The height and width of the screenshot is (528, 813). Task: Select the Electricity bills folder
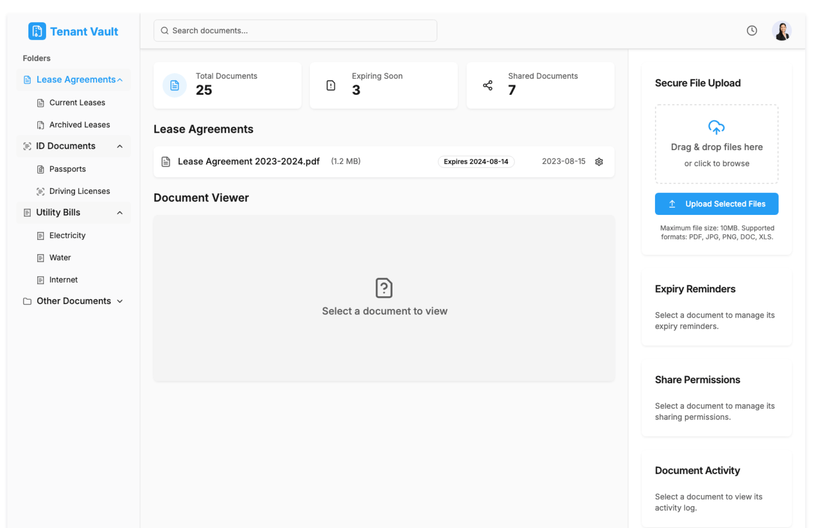[67, 236]
